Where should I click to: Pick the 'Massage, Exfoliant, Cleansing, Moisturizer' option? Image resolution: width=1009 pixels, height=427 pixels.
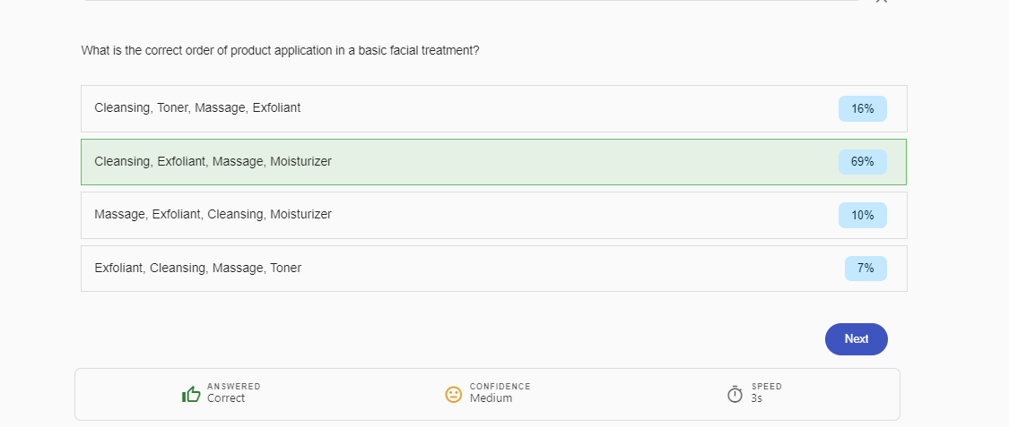[x=213, y=215]
